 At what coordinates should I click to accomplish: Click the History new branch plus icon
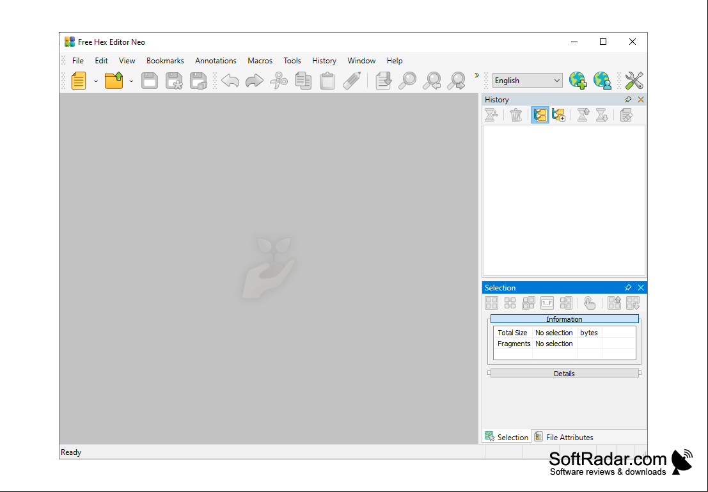[558, 115]
